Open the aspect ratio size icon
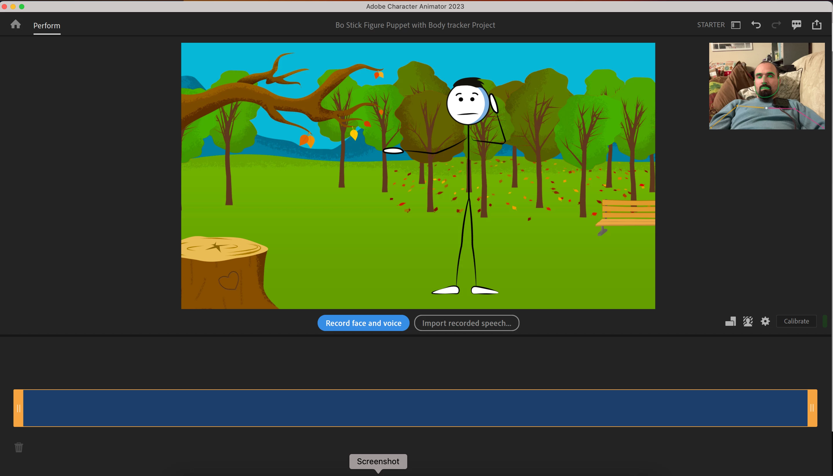The image size is (833, 476). [731, 321]
